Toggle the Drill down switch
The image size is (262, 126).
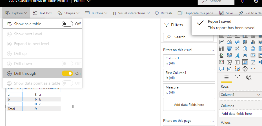click(67, 64)
